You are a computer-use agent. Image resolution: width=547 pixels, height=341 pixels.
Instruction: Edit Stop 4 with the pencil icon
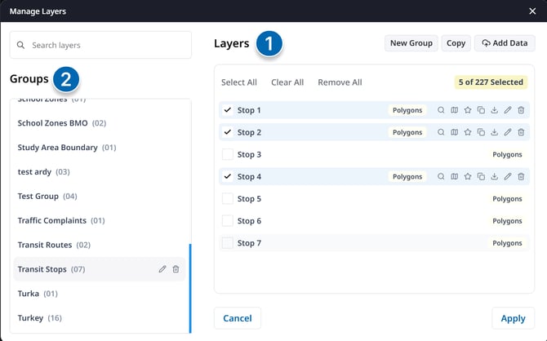(x=508, y=176)
